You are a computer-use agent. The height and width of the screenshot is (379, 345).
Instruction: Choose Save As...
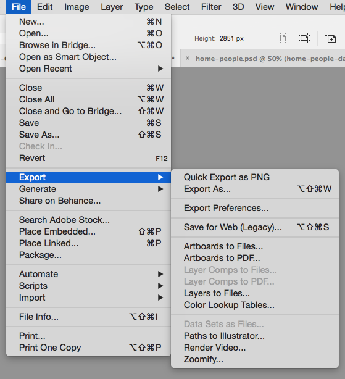click(x=88, y=135)
